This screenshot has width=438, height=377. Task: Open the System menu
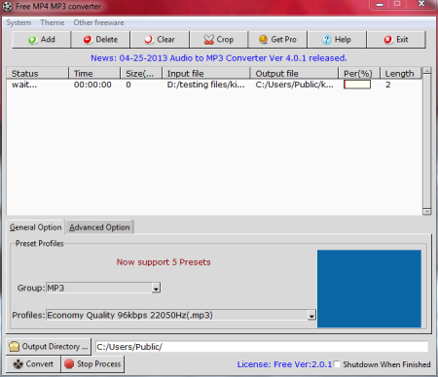[18, 22]
